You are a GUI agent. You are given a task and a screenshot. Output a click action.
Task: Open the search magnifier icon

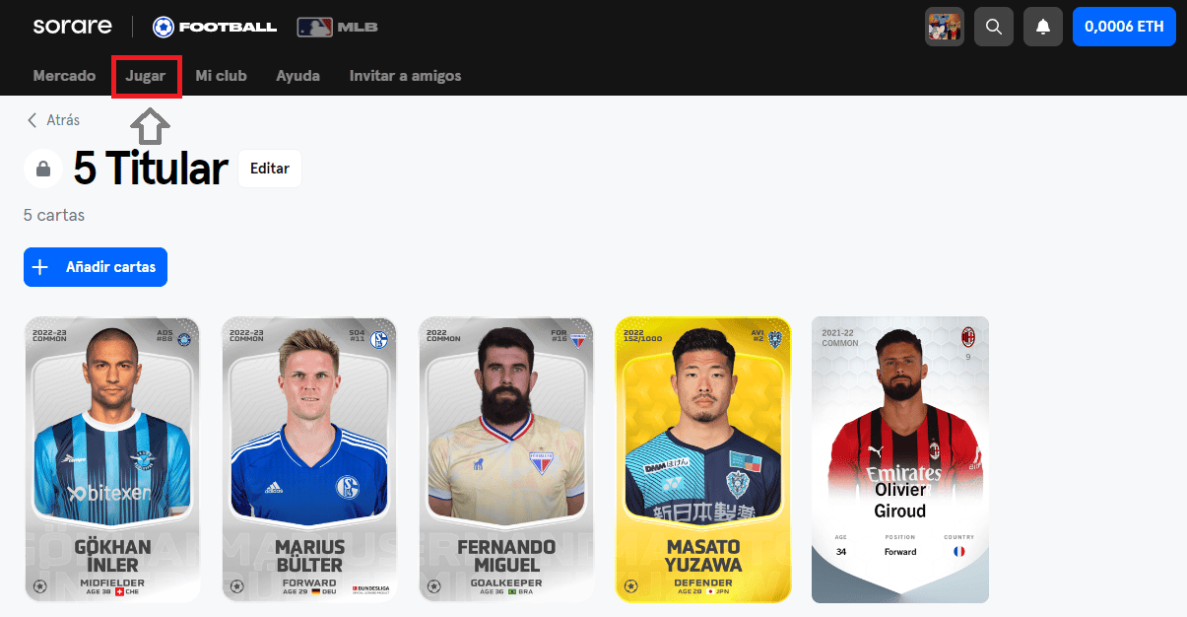tap(994, 27)
